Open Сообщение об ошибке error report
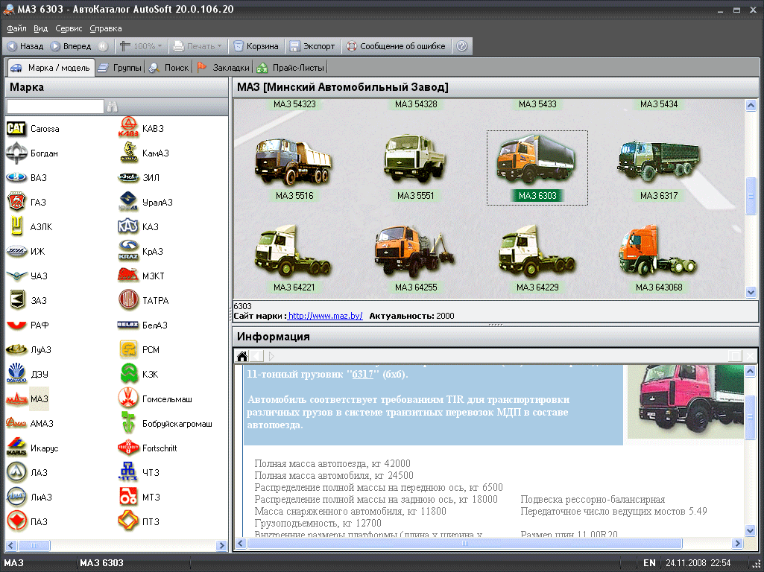764x572 pixels. tap(396, 46)
